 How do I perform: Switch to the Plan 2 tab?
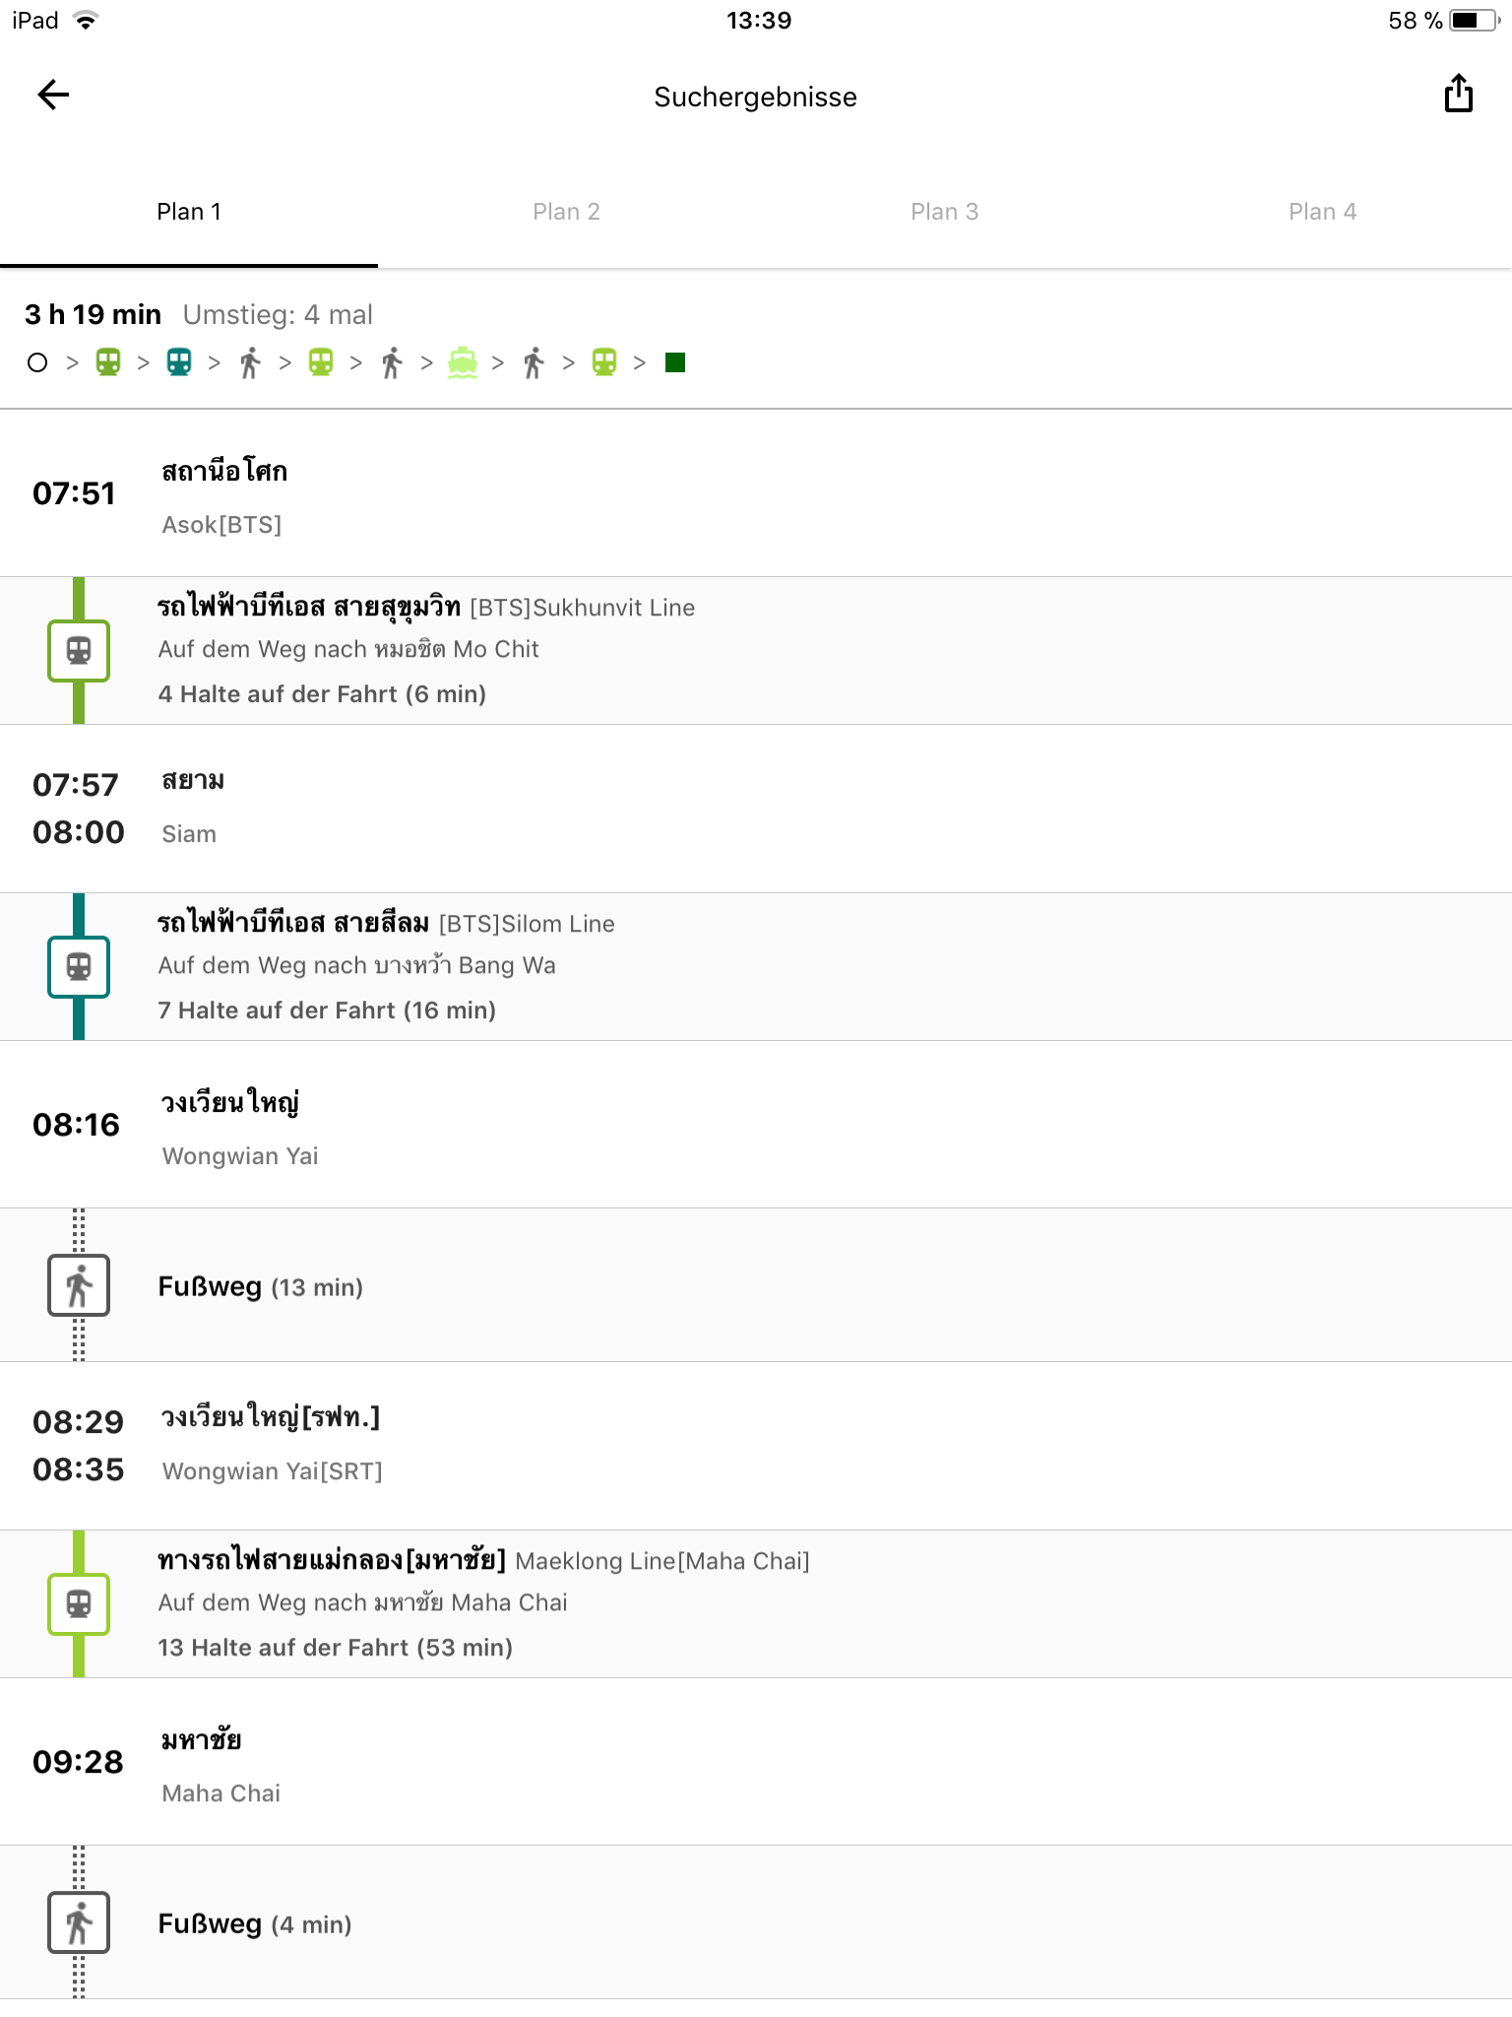tap(566, 212)
